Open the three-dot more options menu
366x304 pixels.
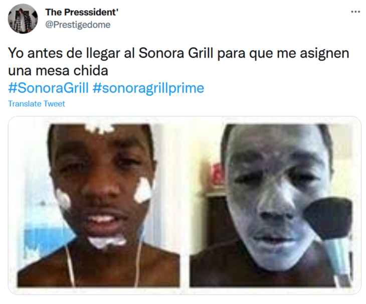coord(355,12)
